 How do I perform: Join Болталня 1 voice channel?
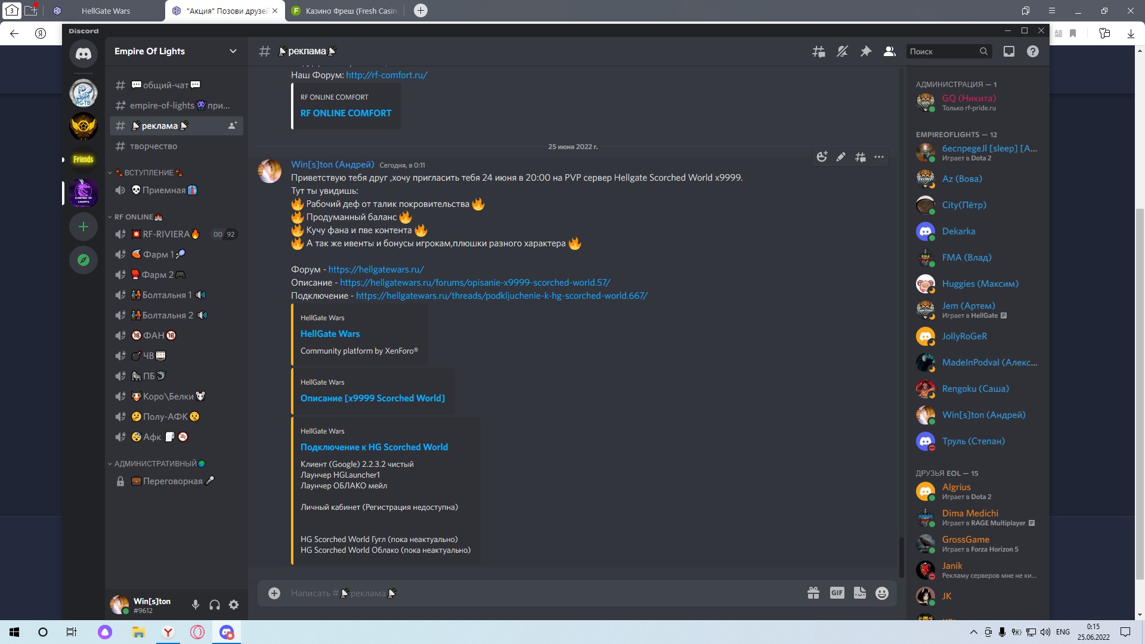[x=177, y=295]
